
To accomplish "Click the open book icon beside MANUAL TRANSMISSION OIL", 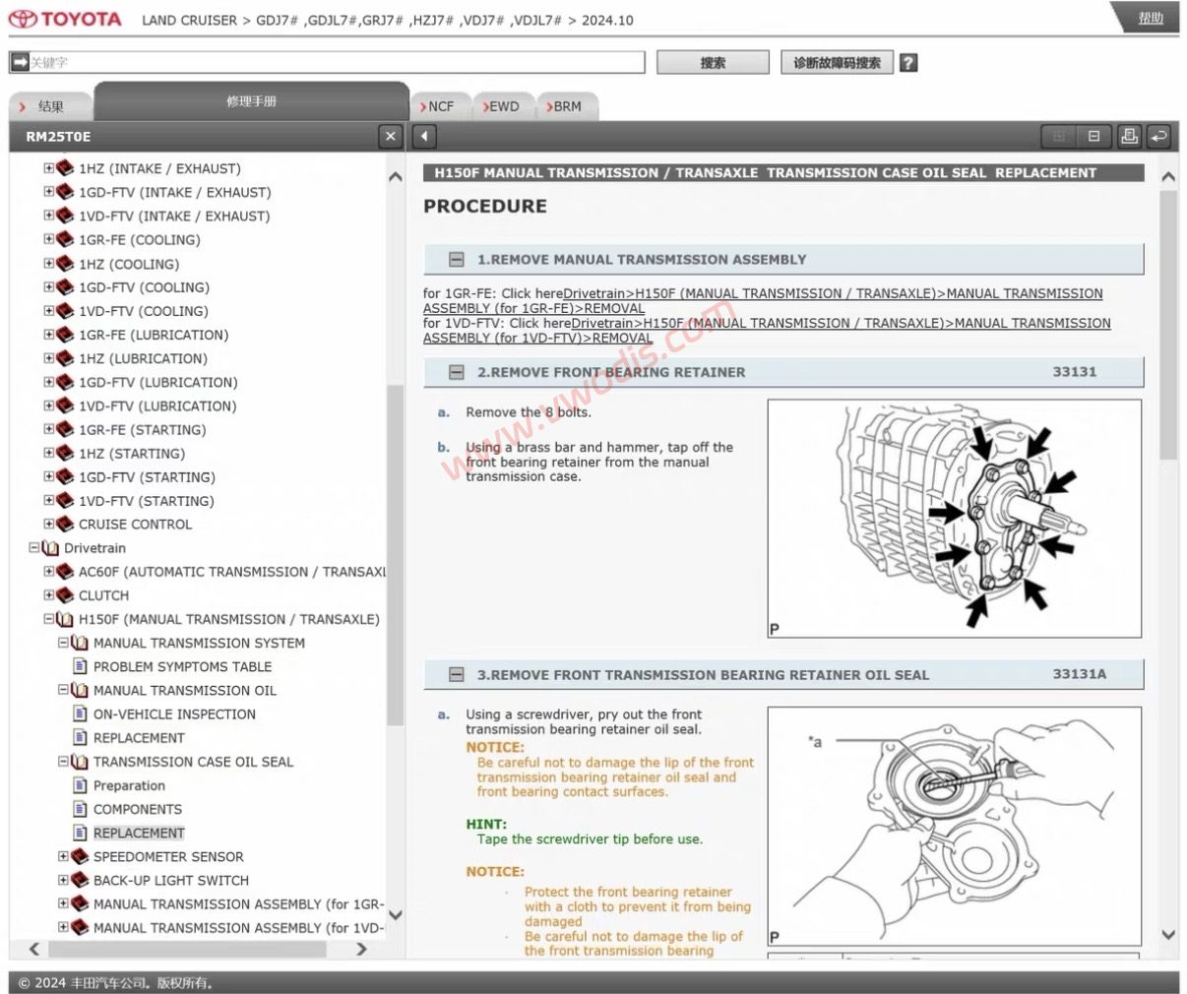I will coord(80,690).
